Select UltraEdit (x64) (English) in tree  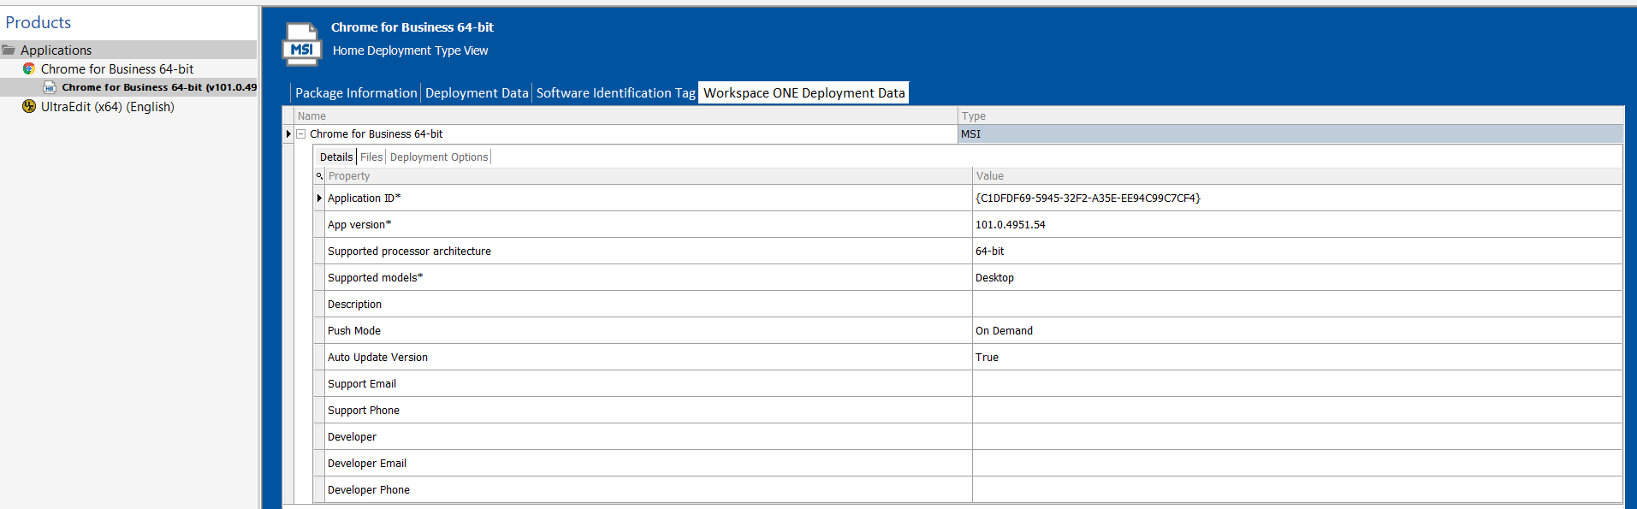tap(107, 107)
